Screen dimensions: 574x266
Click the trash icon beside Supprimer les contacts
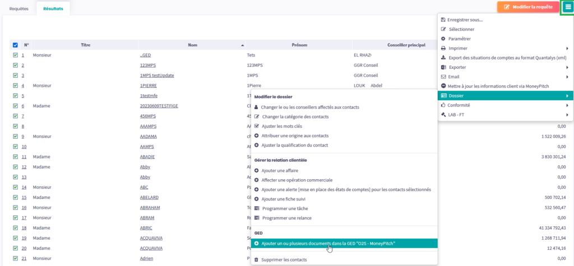coord(257,259)
